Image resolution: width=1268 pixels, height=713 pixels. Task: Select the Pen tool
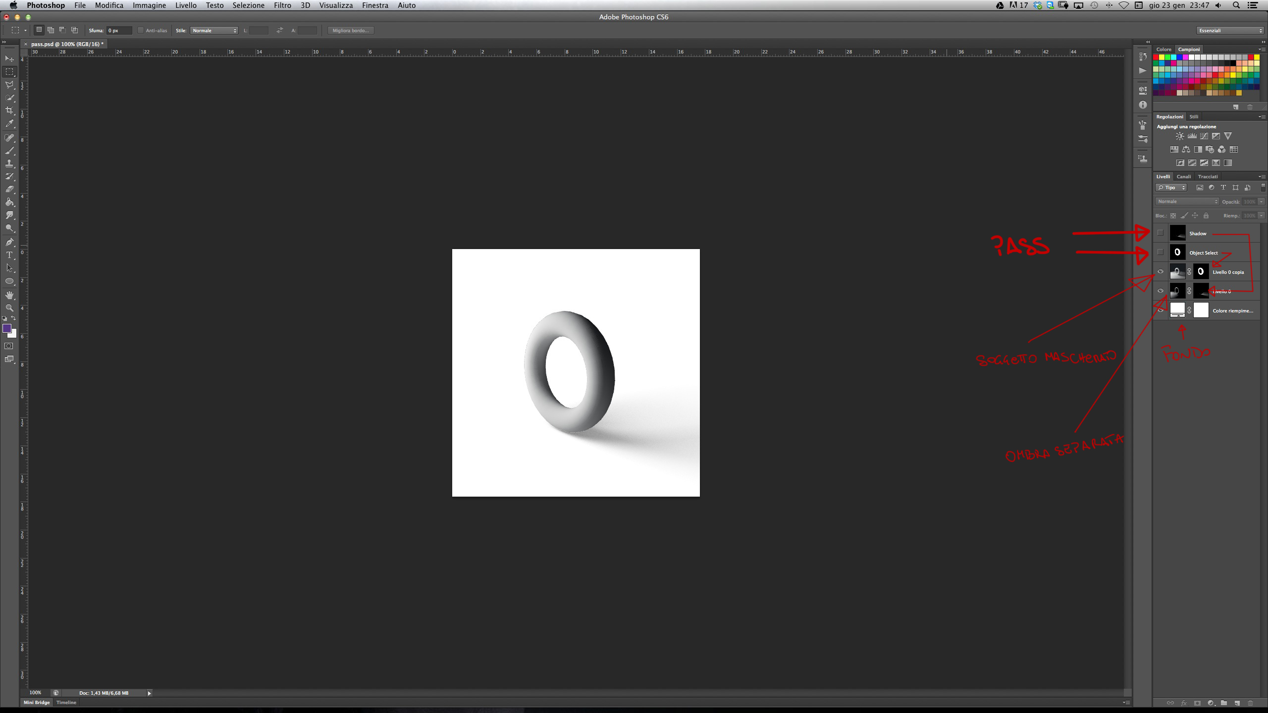(9, 242)
